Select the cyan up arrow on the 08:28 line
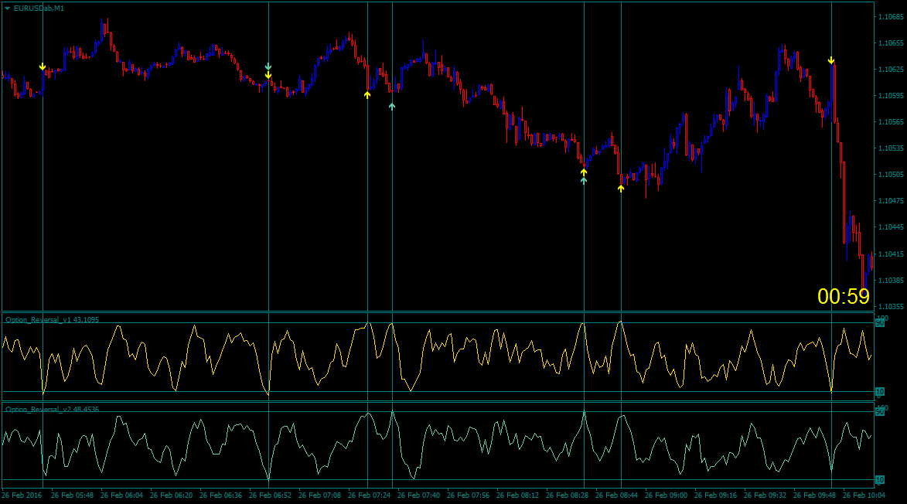The width and height of the screenshot is (907, 504). 584,181
